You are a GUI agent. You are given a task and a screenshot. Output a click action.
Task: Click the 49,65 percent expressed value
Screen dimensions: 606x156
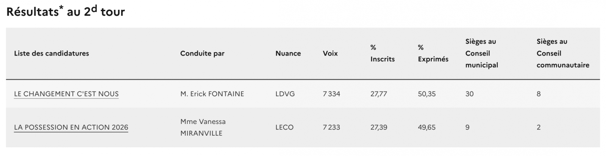tap(427, 127)
